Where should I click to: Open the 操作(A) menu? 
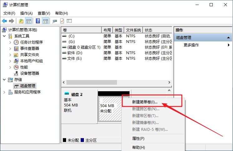click(26, 13)
